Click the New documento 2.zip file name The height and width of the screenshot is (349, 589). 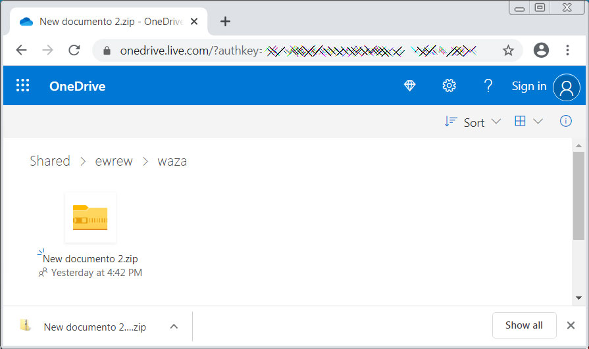coord(90,258)
